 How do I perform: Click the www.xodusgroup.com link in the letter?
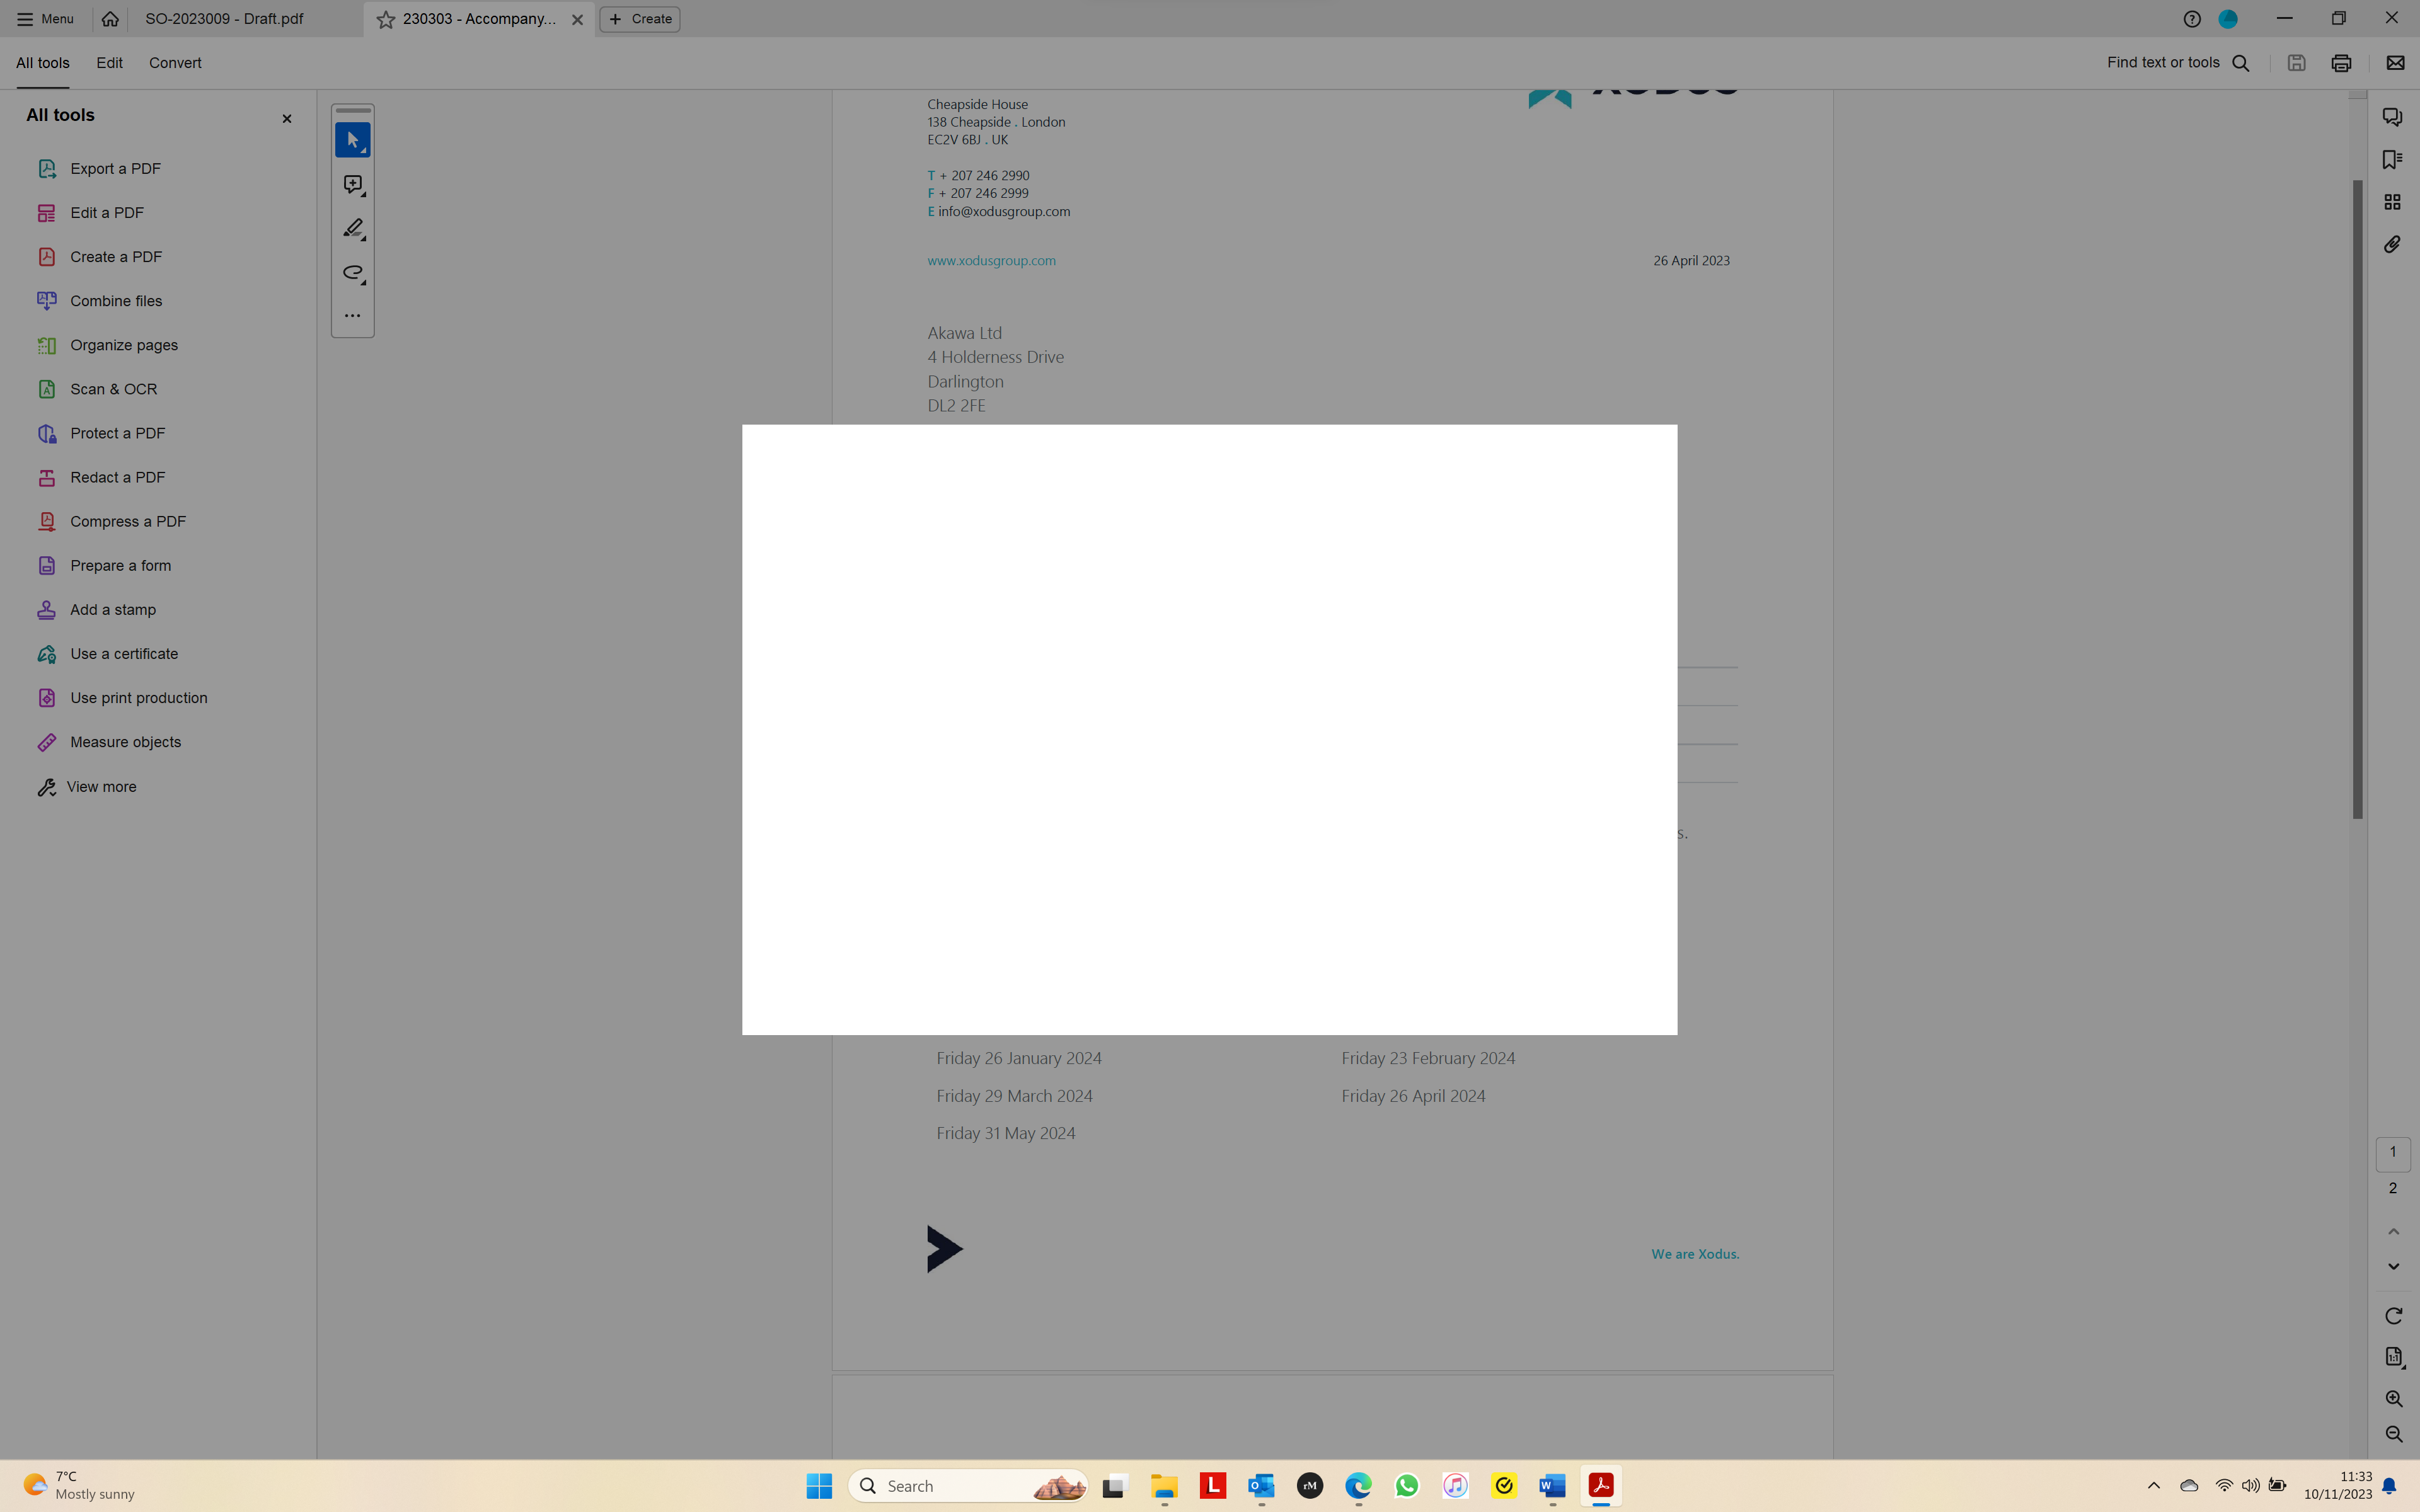991,260
